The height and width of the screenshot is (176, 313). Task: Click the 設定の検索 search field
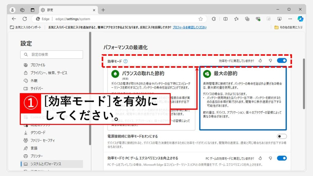click(52, 54)
